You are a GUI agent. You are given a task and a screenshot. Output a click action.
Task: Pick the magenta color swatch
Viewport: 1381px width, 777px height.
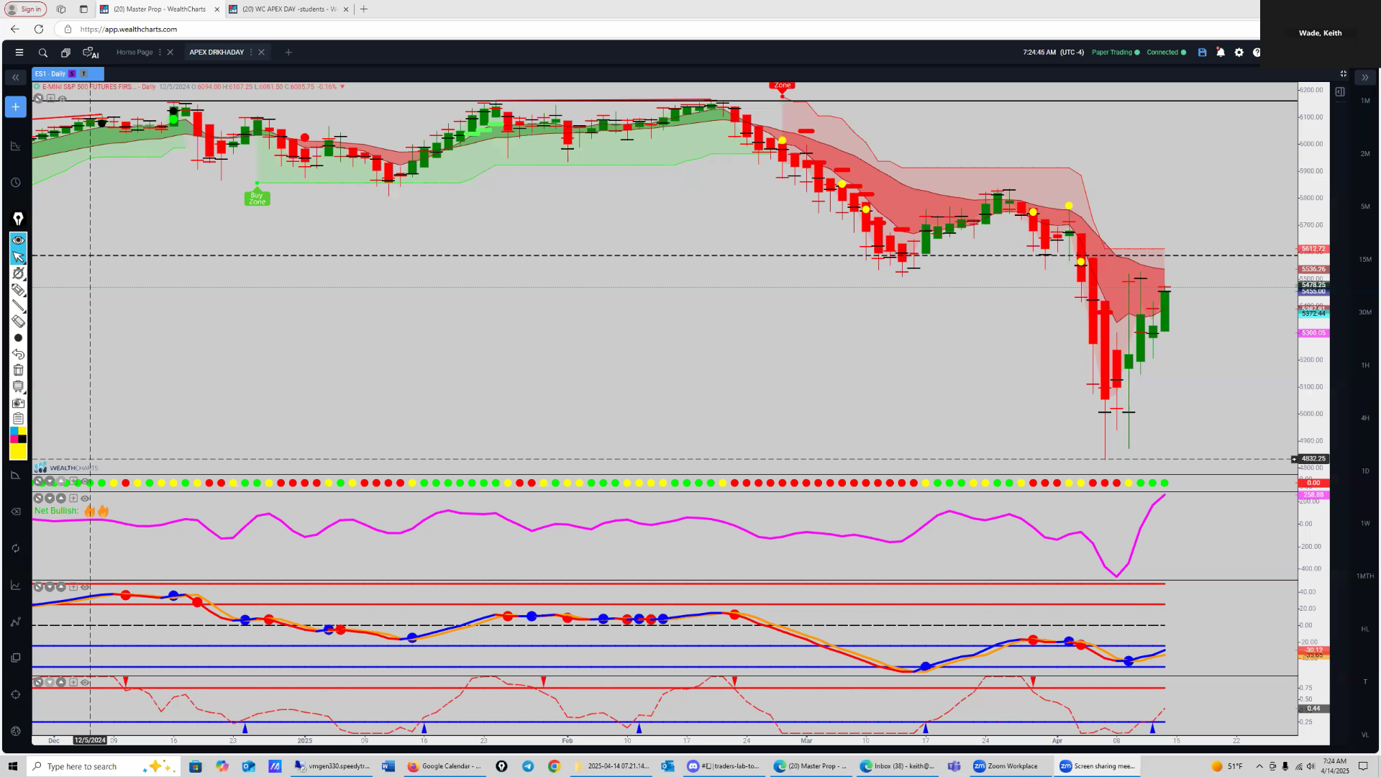pyautogui.click(x=14, y=439)
